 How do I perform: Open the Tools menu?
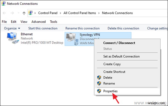pos(54,22)
